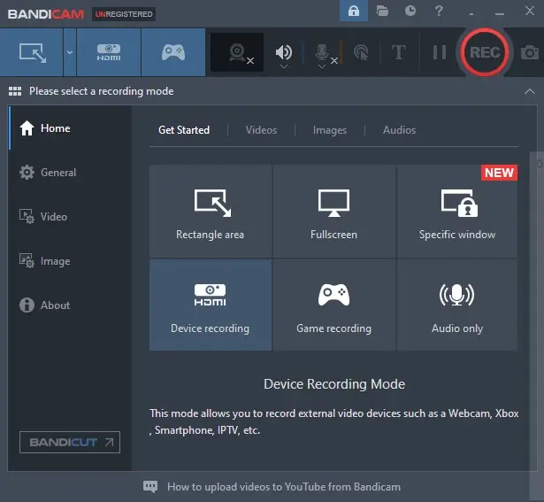This screenshot has width=544, height=502.
Task: Switch to HDMI device mode in toolbar
Action: point(109,52)
